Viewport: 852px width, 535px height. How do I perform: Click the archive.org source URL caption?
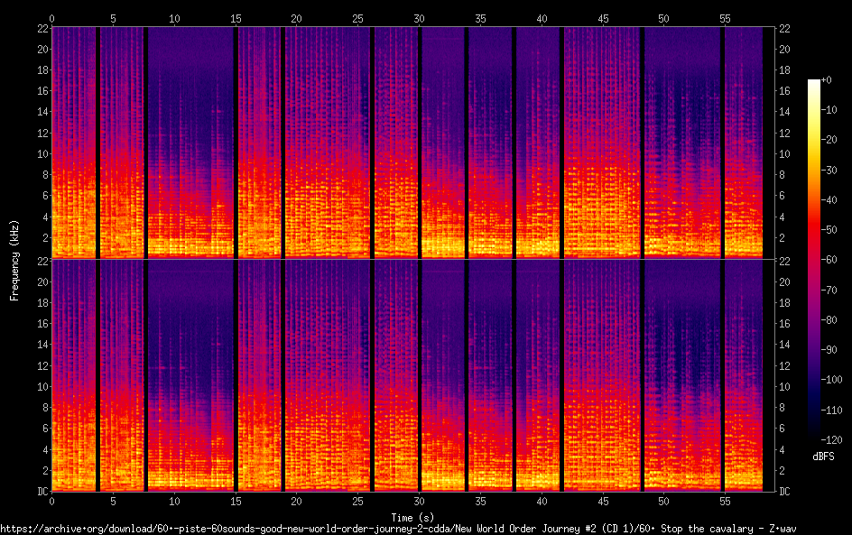click(398, 529)
